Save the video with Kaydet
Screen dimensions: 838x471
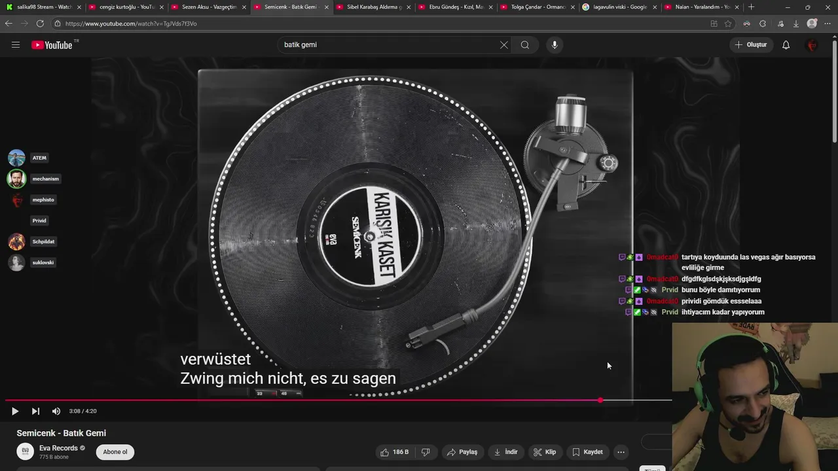587,452
